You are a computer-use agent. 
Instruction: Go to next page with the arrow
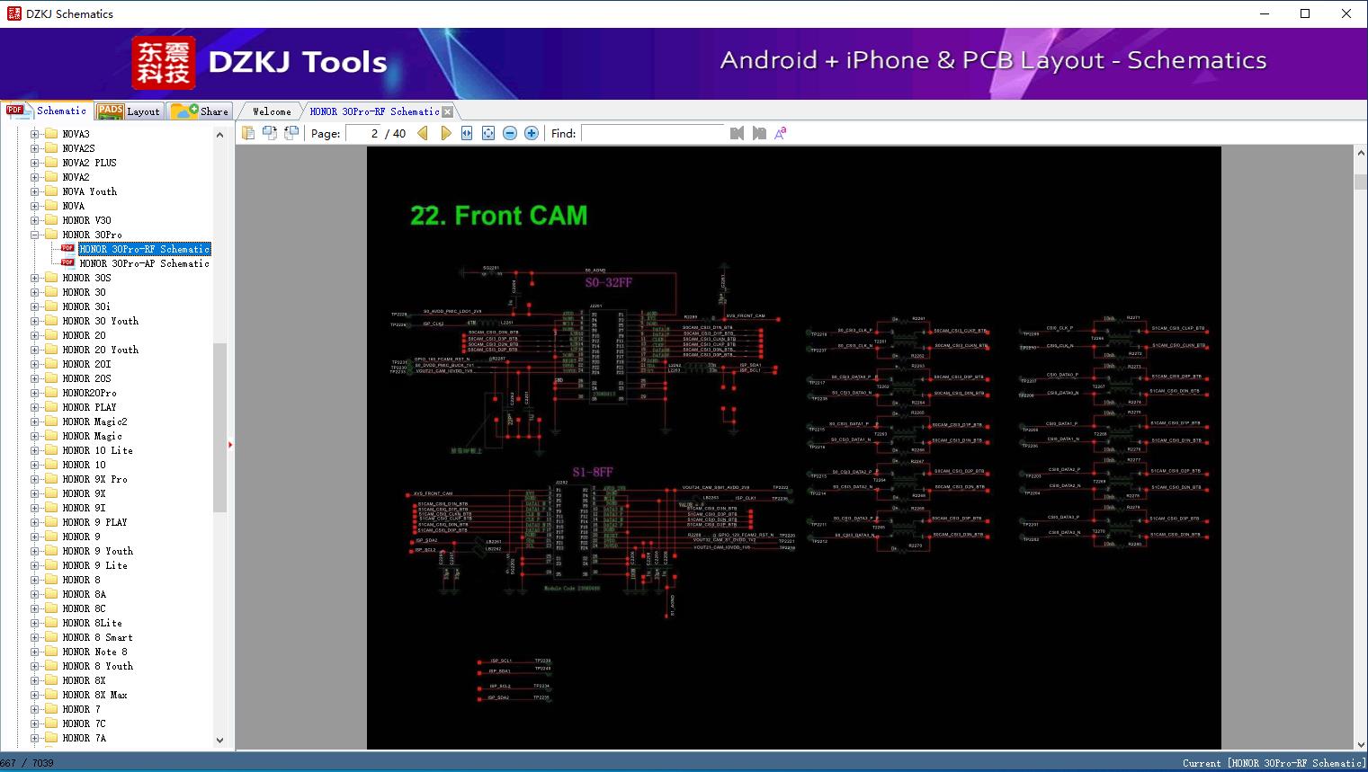[445, 133]
